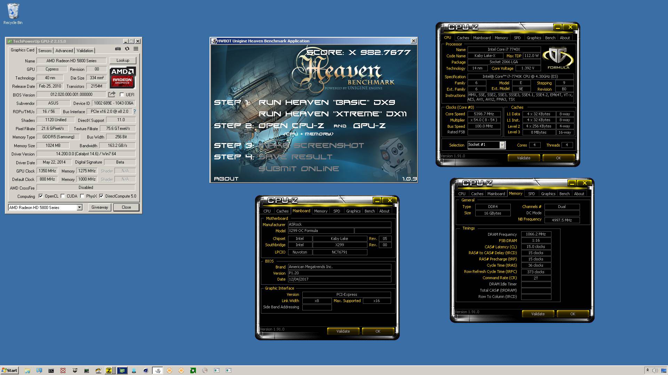Click the first orange circle taskbar icon

click(169, 370)
